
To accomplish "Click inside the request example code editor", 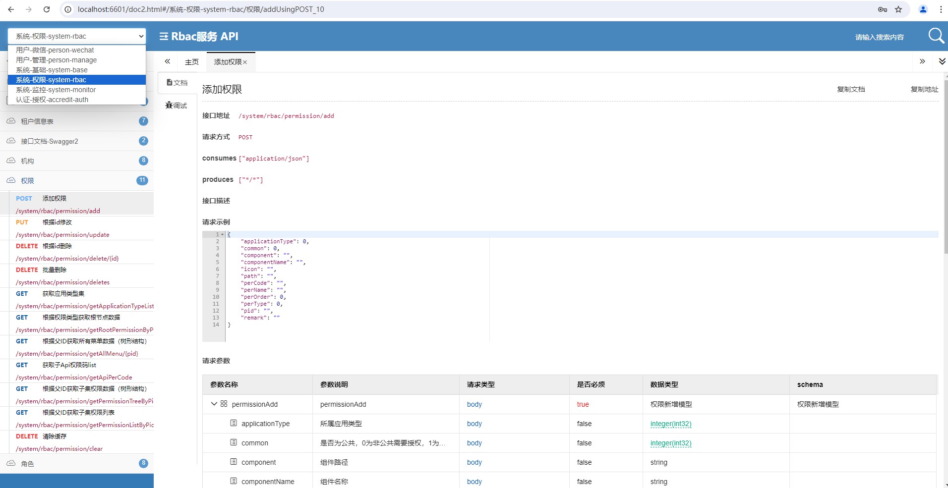I will click(570, 286).
